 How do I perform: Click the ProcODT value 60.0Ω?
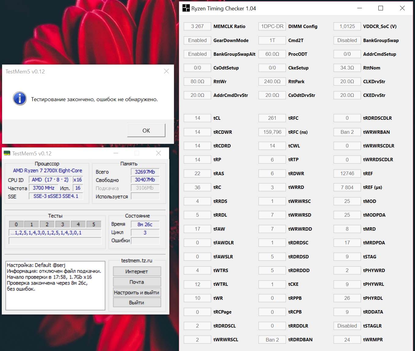click(272, 54)
